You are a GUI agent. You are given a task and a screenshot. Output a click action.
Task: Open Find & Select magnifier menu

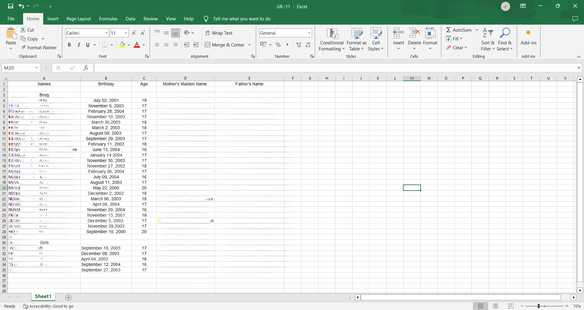[x=505, y=40]
